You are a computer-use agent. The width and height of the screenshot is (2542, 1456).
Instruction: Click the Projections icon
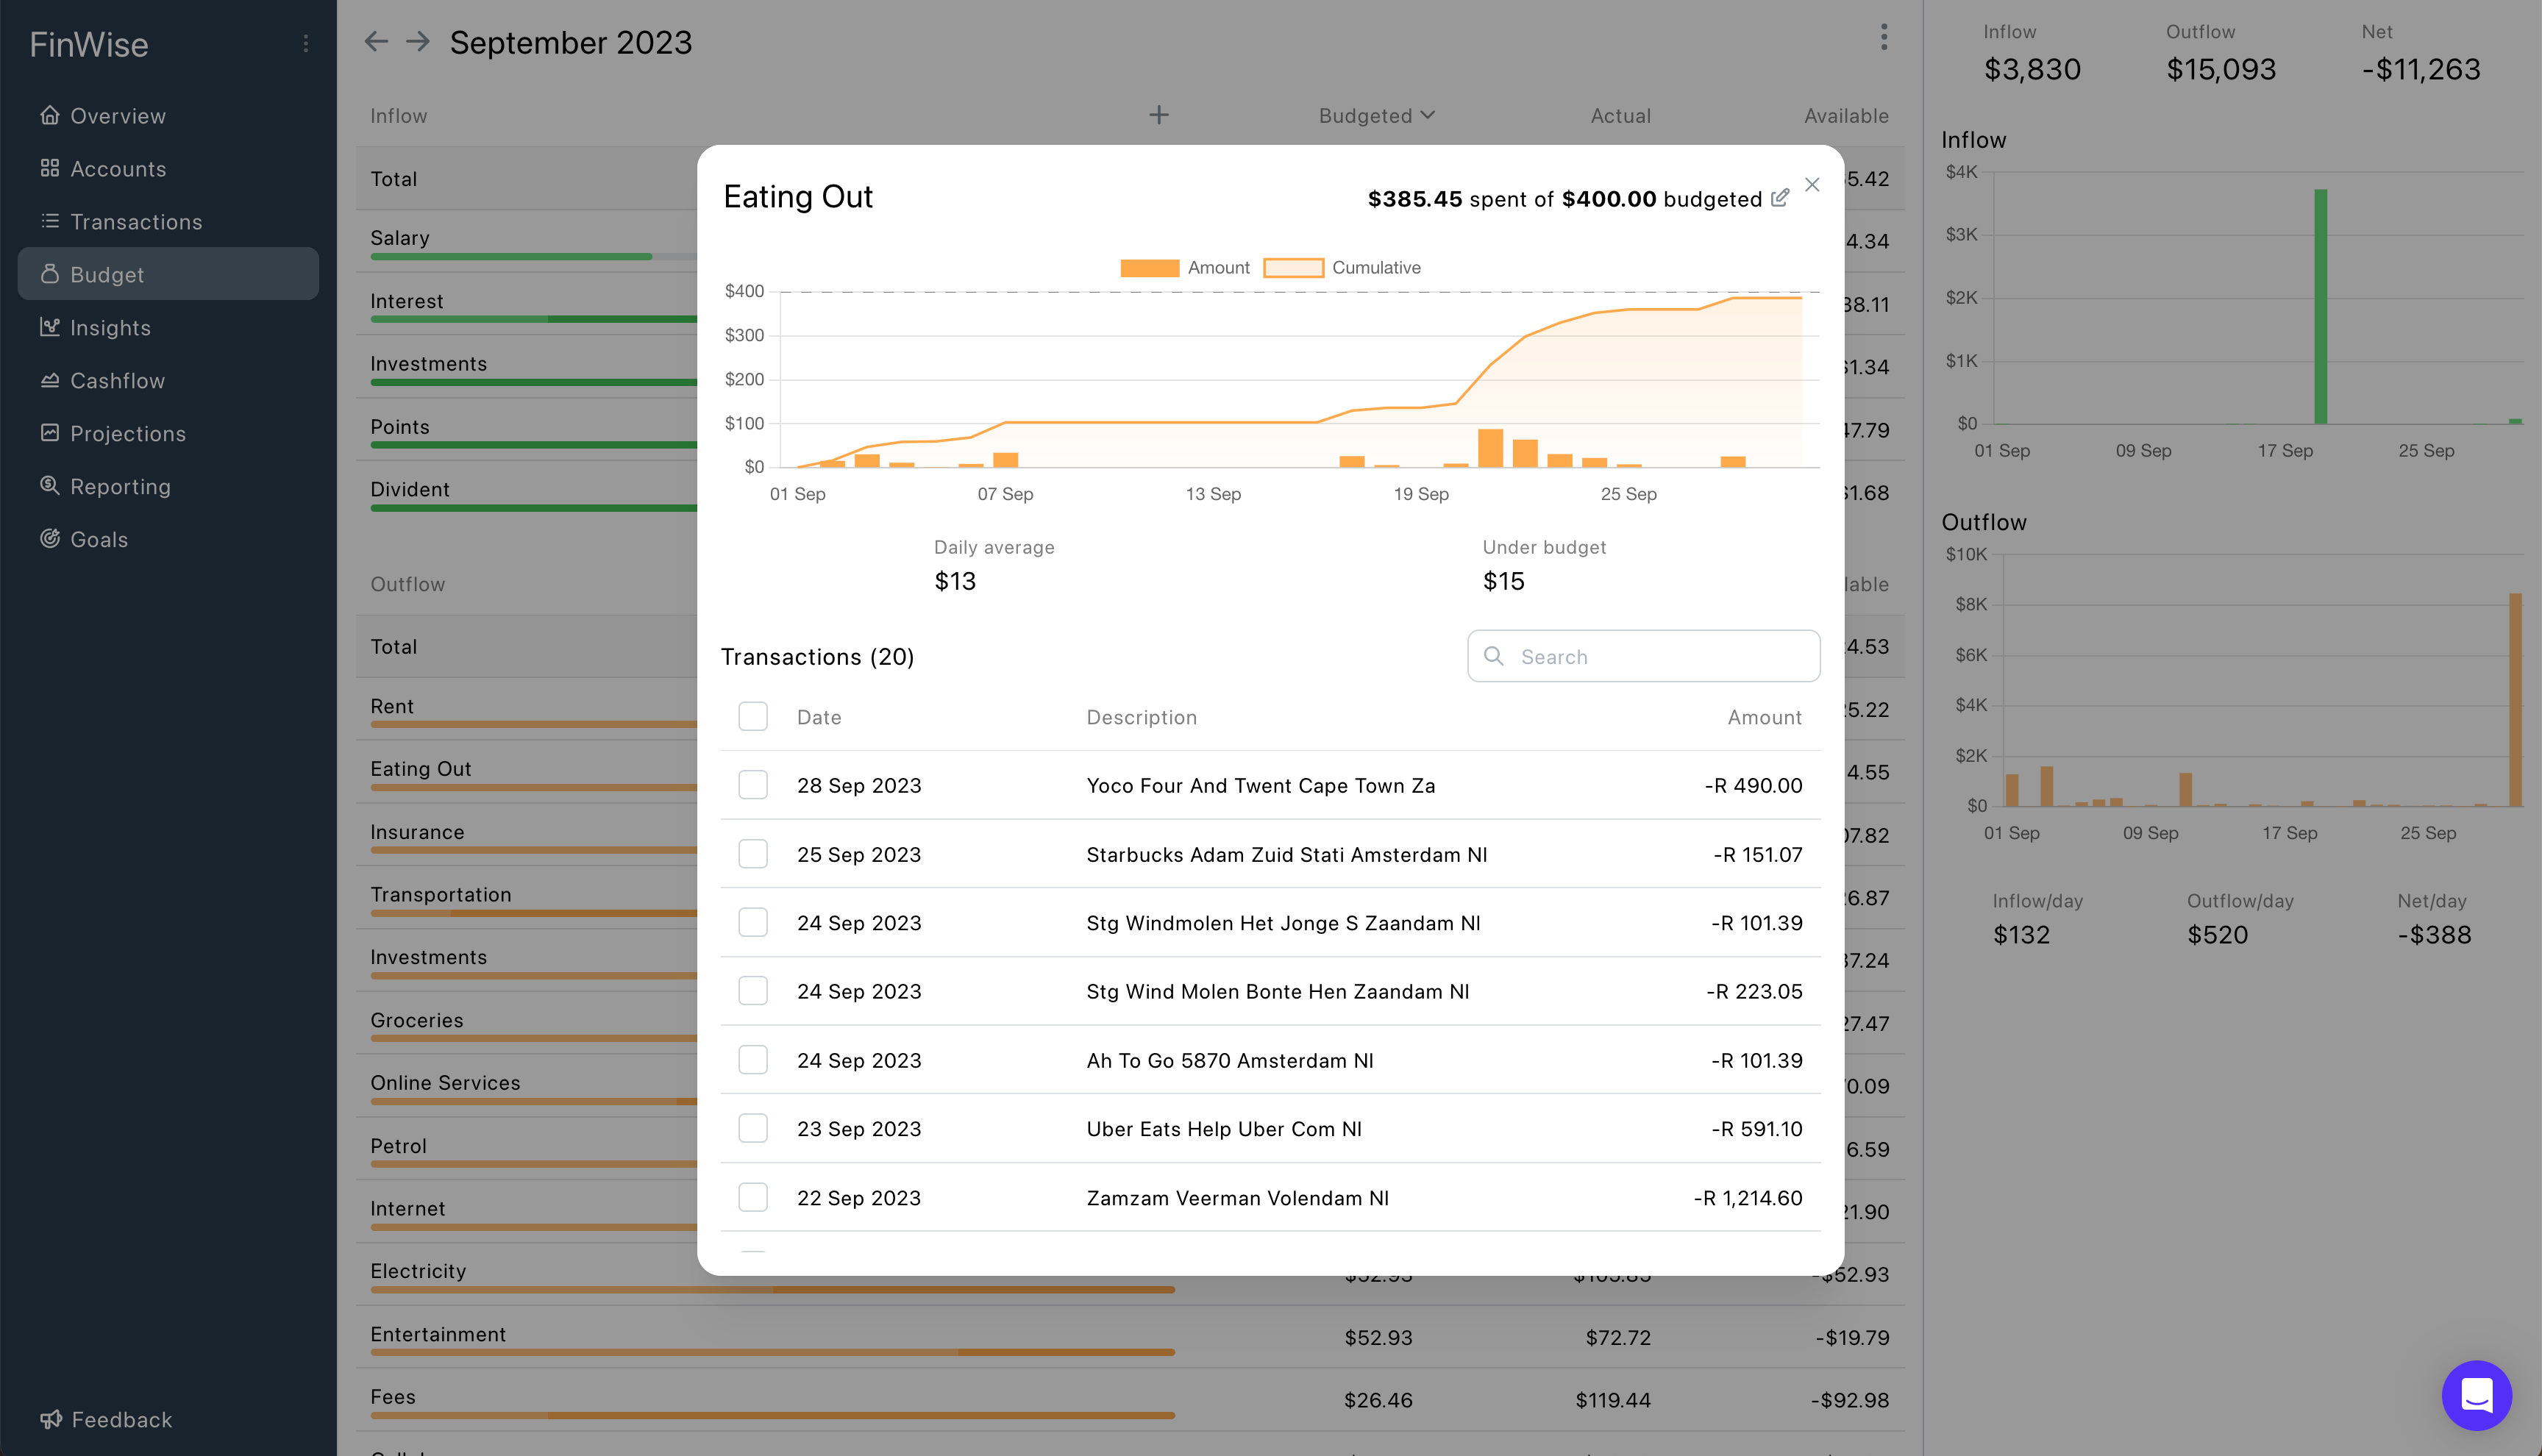tap(50, 433)
